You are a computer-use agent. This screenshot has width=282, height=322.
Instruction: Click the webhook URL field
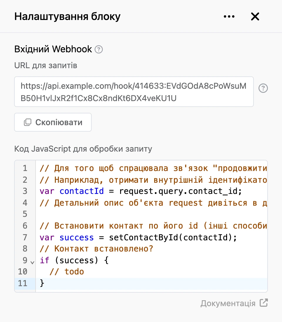point(134,92)
